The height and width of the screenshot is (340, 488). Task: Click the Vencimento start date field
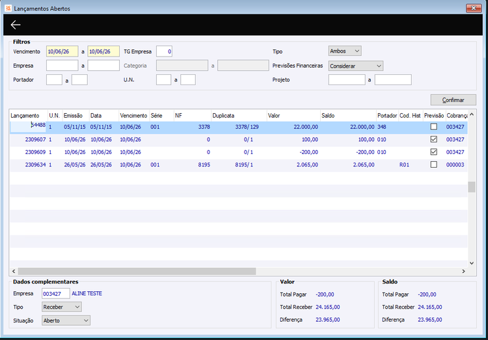(x=62, y=51)
